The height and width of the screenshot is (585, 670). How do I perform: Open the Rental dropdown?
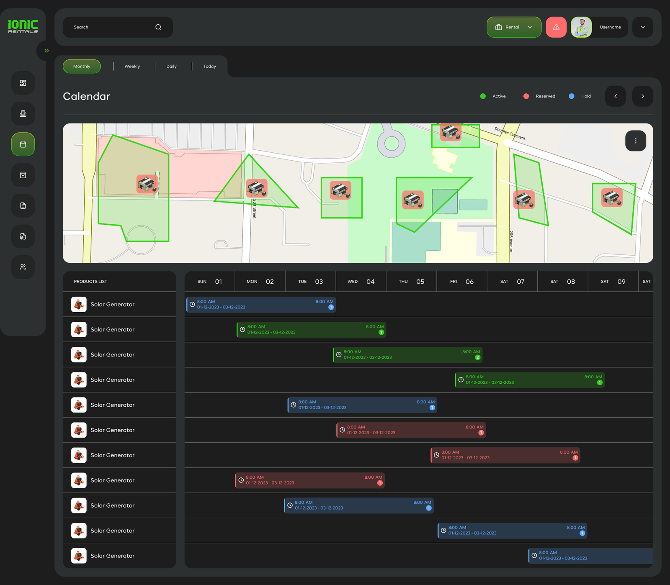point(514,27)
